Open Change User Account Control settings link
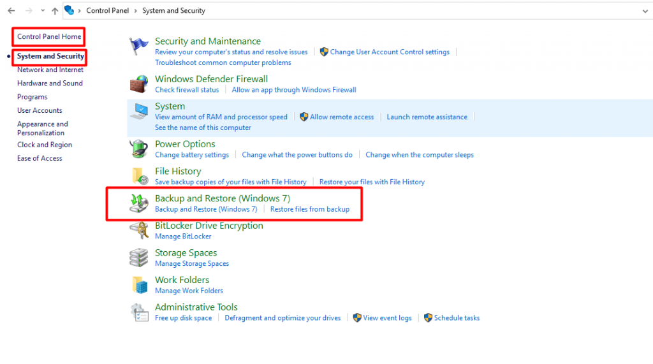Image resolution: width=653 pixels, height=364 pixels. (390, 52)
